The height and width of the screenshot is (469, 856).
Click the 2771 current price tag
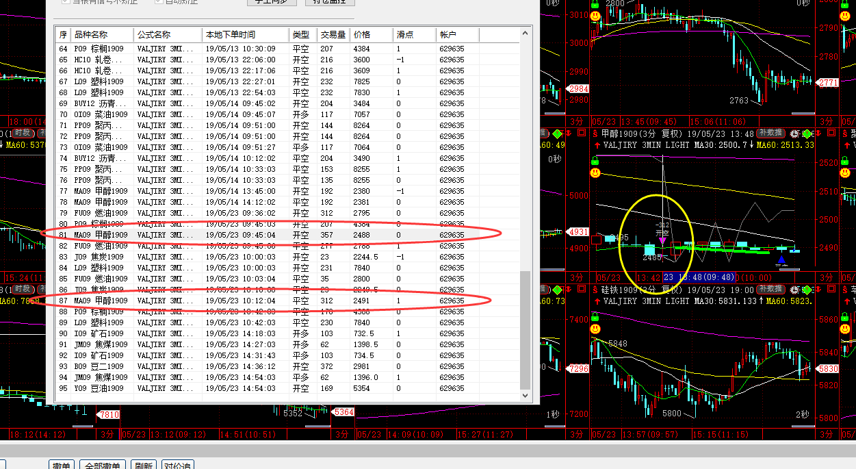point(828,82)
